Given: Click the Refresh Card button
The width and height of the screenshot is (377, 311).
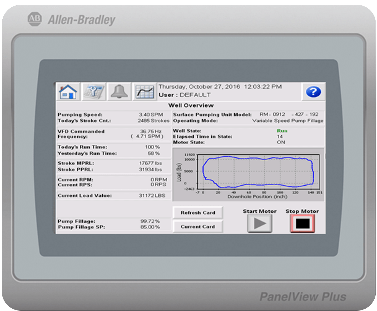Looking at the screenshot, I should pyautogui.click(x=198, y=212).
